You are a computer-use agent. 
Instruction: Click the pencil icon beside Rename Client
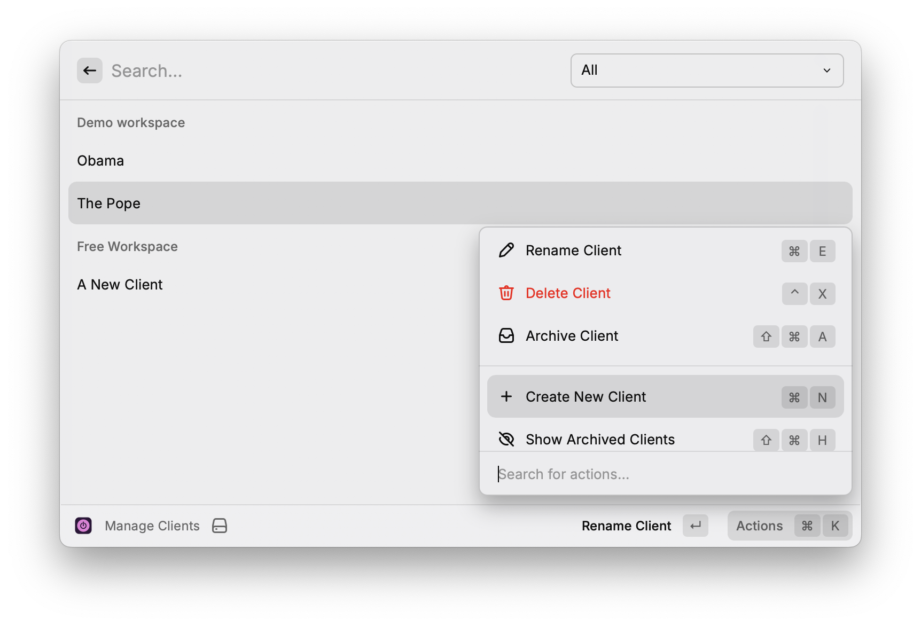(506, 251)
